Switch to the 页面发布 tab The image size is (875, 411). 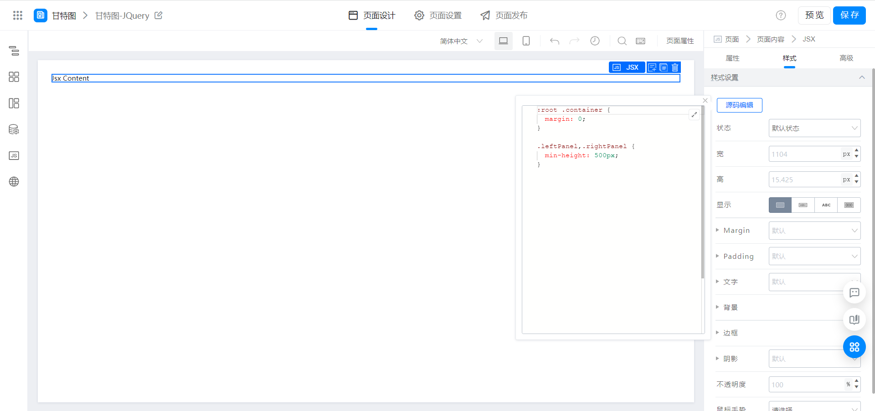point(504,15)
